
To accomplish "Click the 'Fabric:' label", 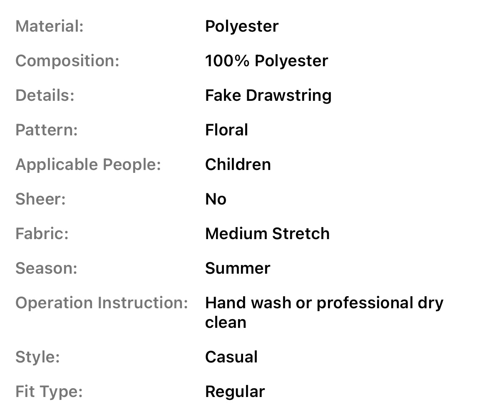I will (x=42, y=234).
